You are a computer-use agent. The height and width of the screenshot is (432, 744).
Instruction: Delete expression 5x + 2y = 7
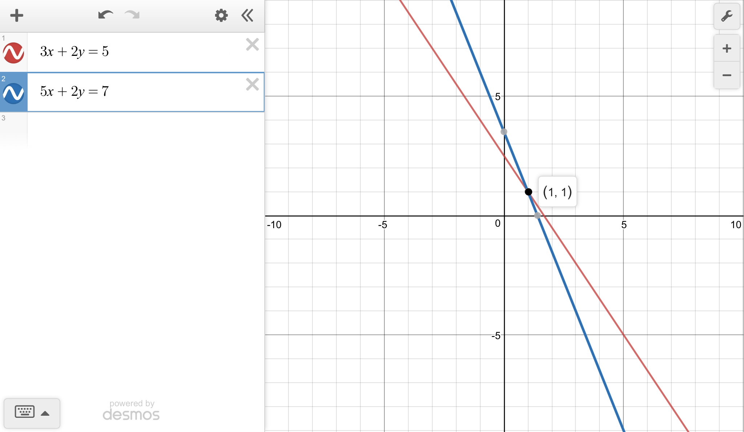(x=252, y=85)
